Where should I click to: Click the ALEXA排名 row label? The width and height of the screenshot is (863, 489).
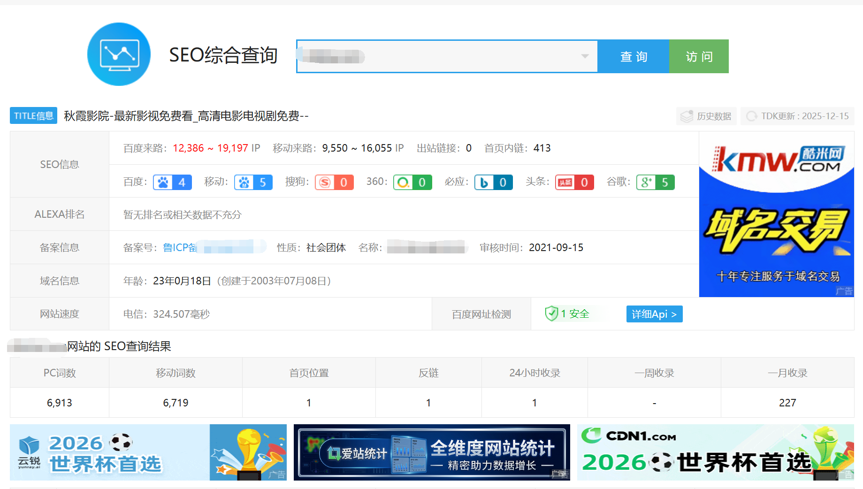(x=60, y=214)
